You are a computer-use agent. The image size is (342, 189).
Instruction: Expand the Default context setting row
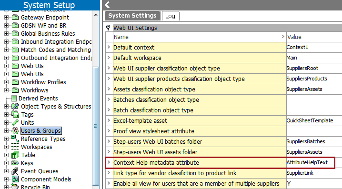[x=109, y=47]
